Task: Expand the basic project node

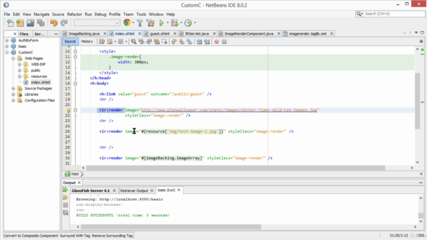Action: point(7,46)
